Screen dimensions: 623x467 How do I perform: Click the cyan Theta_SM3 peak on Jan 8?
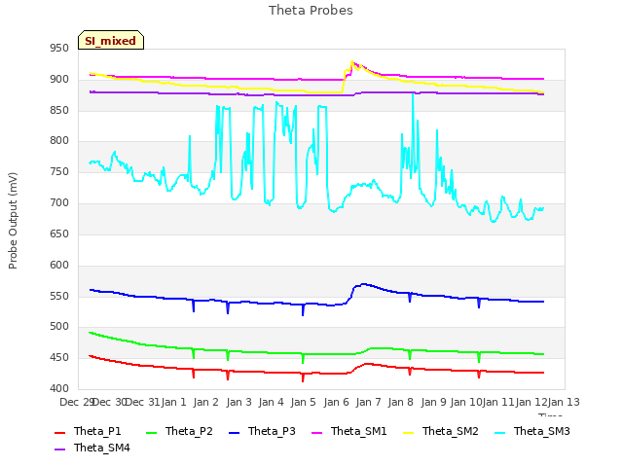[x=413, y=94]
